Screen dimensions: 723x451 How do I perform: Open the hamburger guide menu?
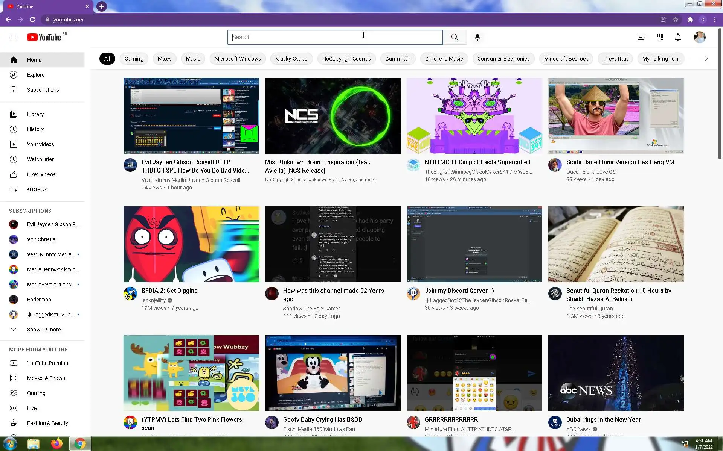tap(14, 37)
